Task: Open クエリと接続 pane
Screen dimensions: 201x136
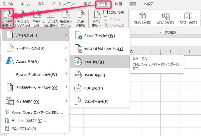Action: point(114,12)
